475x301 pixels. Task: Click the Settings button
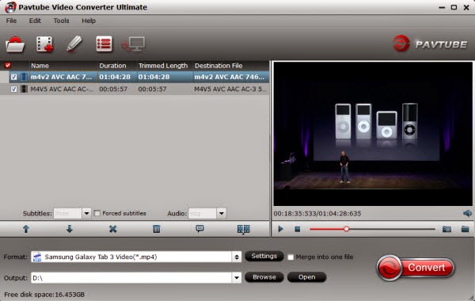tap(264, 256)
